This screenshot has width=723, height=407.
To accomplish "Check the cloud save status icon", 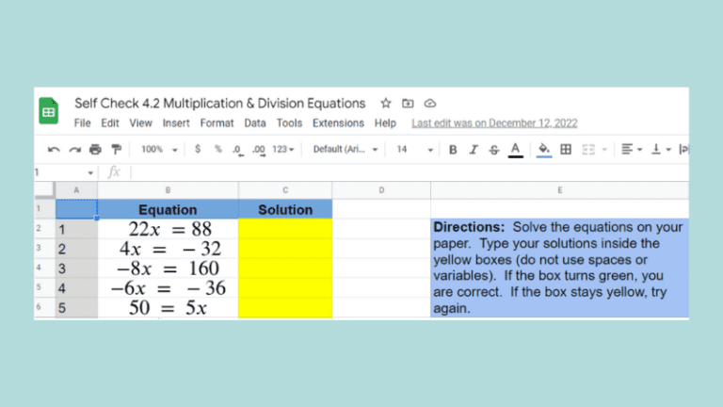I will (x=429, y=104).
